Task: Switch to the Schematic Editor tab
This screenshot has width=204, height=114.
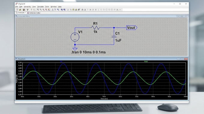Action: click(x=34, y=13)
